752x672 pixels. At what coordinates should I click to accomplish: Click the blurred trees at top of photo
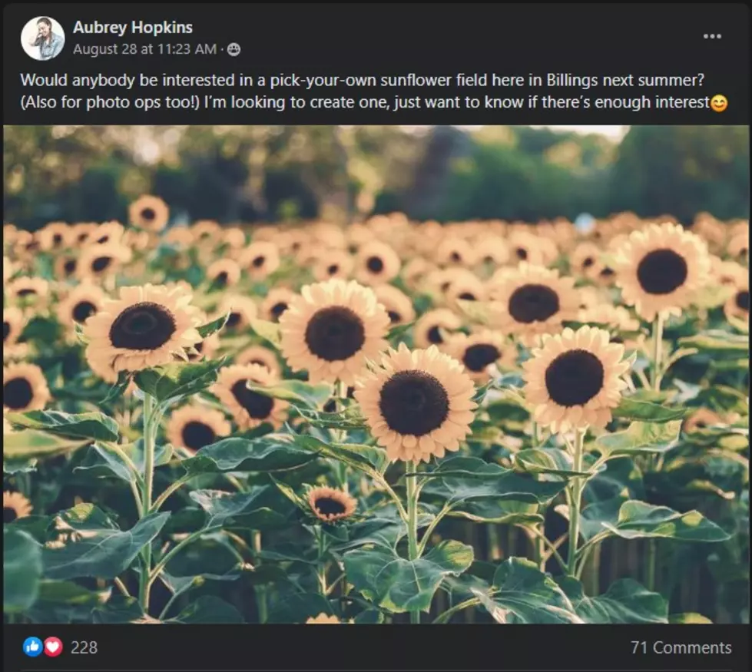376,168
